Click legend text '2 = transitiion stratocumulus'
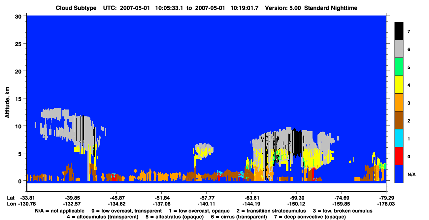 tap(271, 211)
